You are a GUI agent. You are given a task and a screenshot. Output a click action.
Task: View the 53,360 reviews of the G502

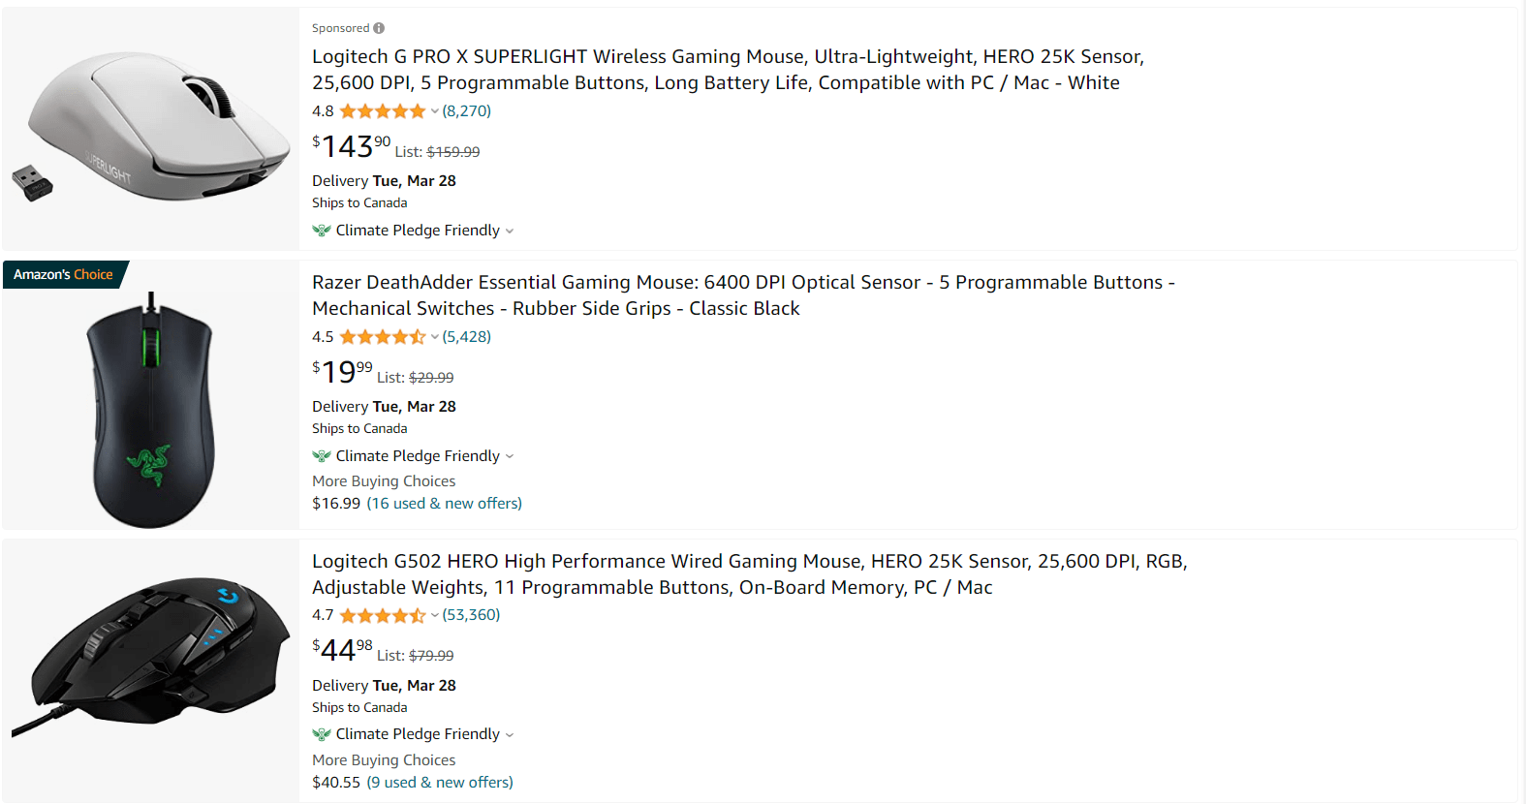(471, 615)
